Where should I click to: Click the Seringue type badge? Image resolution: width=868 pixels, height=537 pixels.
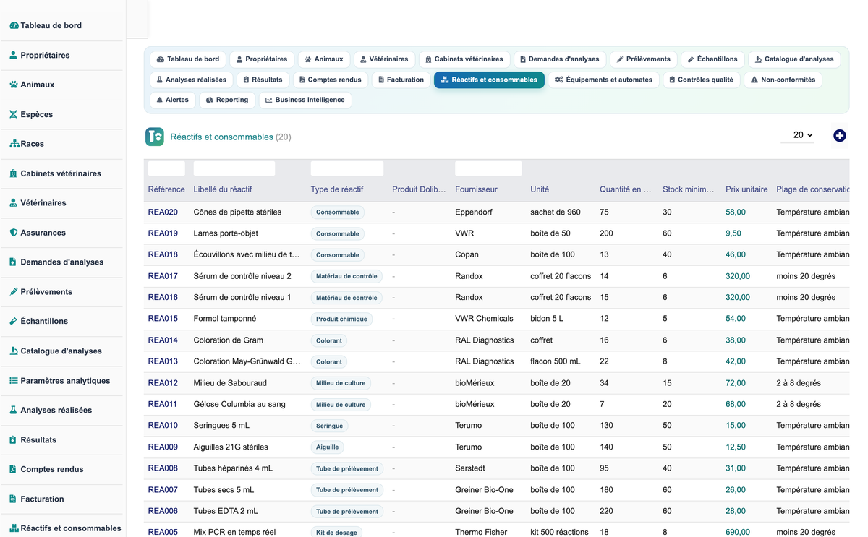coord(329,426)
